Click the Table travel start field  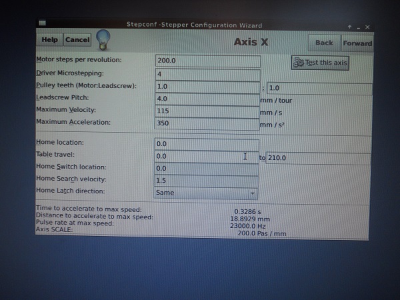207,157
